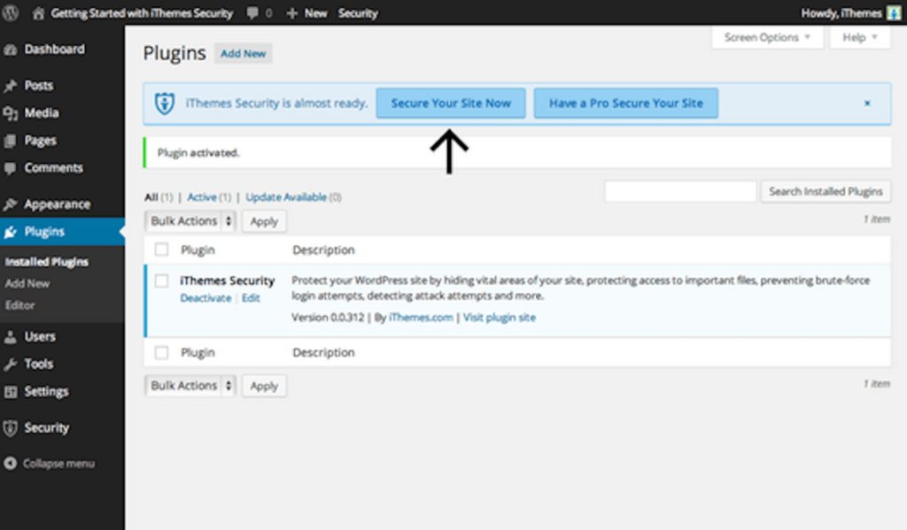Image resolution: width=907 pixels, height=530 pixels.
Task: Click the Comments bubble icon in sidebar
Action: click(10, 168)
